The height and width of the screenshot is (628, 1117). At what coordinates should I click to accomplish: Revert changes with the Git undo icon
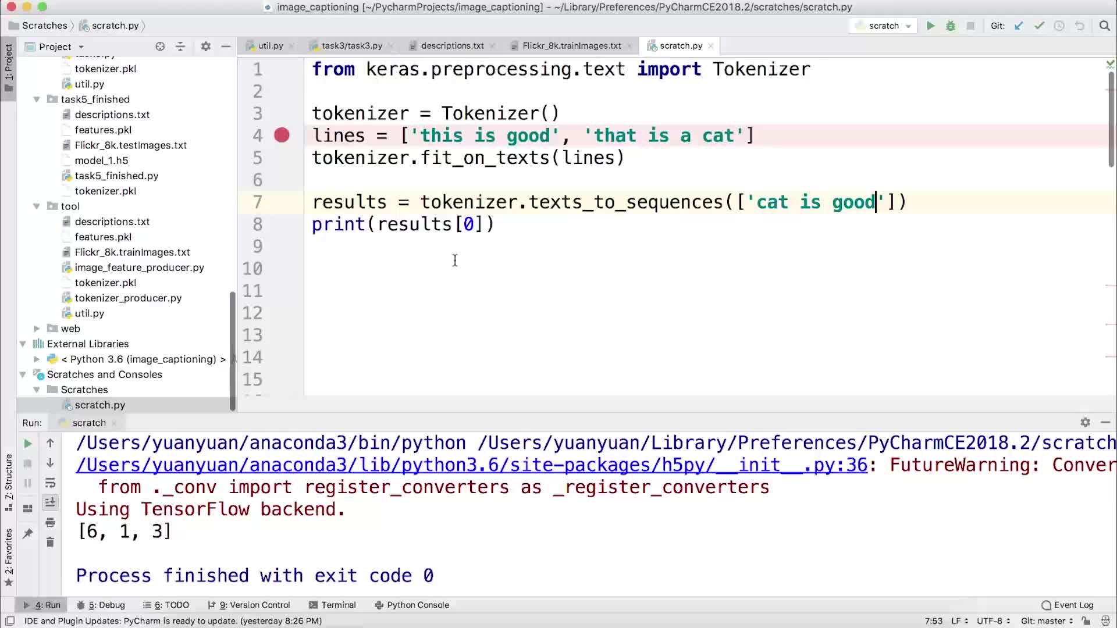(1080, 26)
